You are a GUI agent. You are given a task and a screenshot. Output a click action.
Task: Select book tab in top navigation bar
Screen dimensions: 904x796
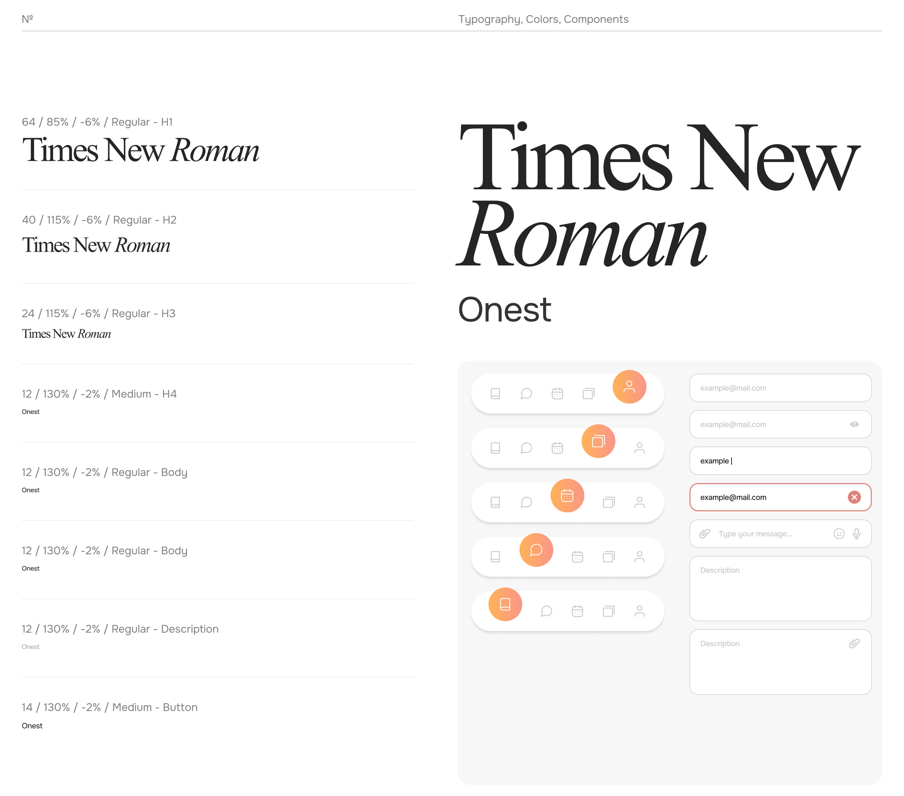point(495,393)
